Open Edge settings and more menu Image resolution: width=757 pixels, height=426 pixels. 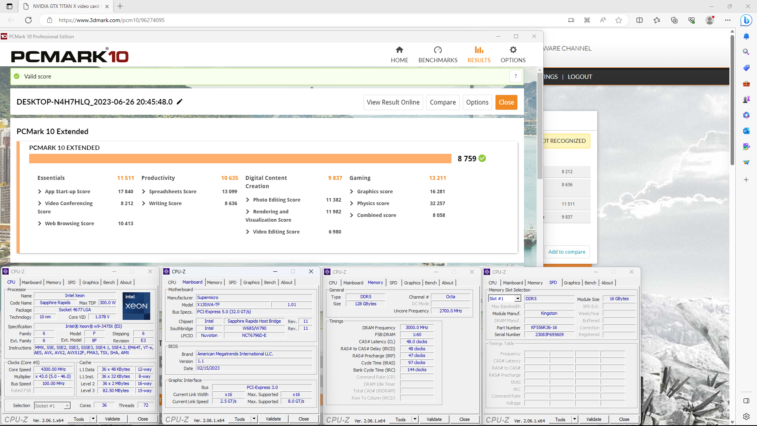(728, 20)
